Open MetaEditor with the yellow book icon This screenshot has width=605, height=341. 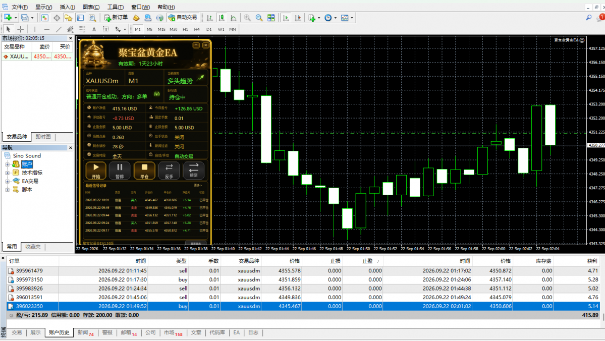(x=136, y=18)
